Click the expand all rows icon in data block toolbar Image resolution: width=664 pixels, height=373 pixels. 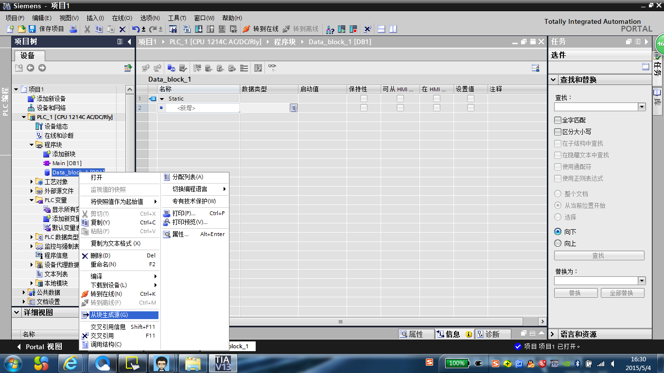tap(244, 68)
